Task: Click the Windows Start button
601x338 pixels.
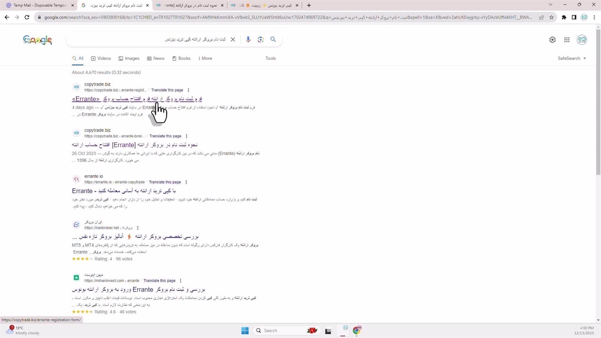Action: pyautogui.click(x=245, y=330)
